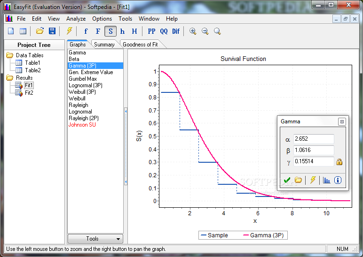Open the Window menu
This screenshot has width=363, height=257.
[149, 19]
